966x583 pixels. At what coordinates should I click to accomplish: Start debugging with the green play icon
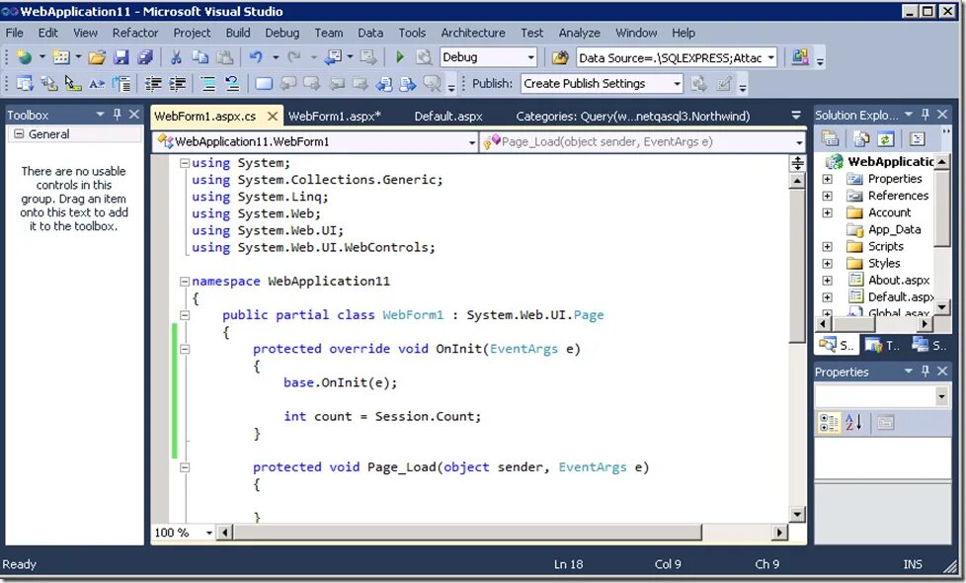[400, 57]
